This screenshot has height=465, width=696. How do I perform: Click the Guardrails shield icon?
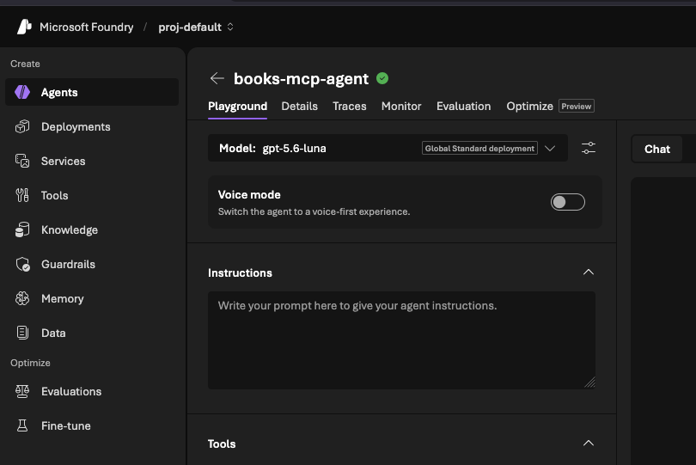tap(22, 264)
